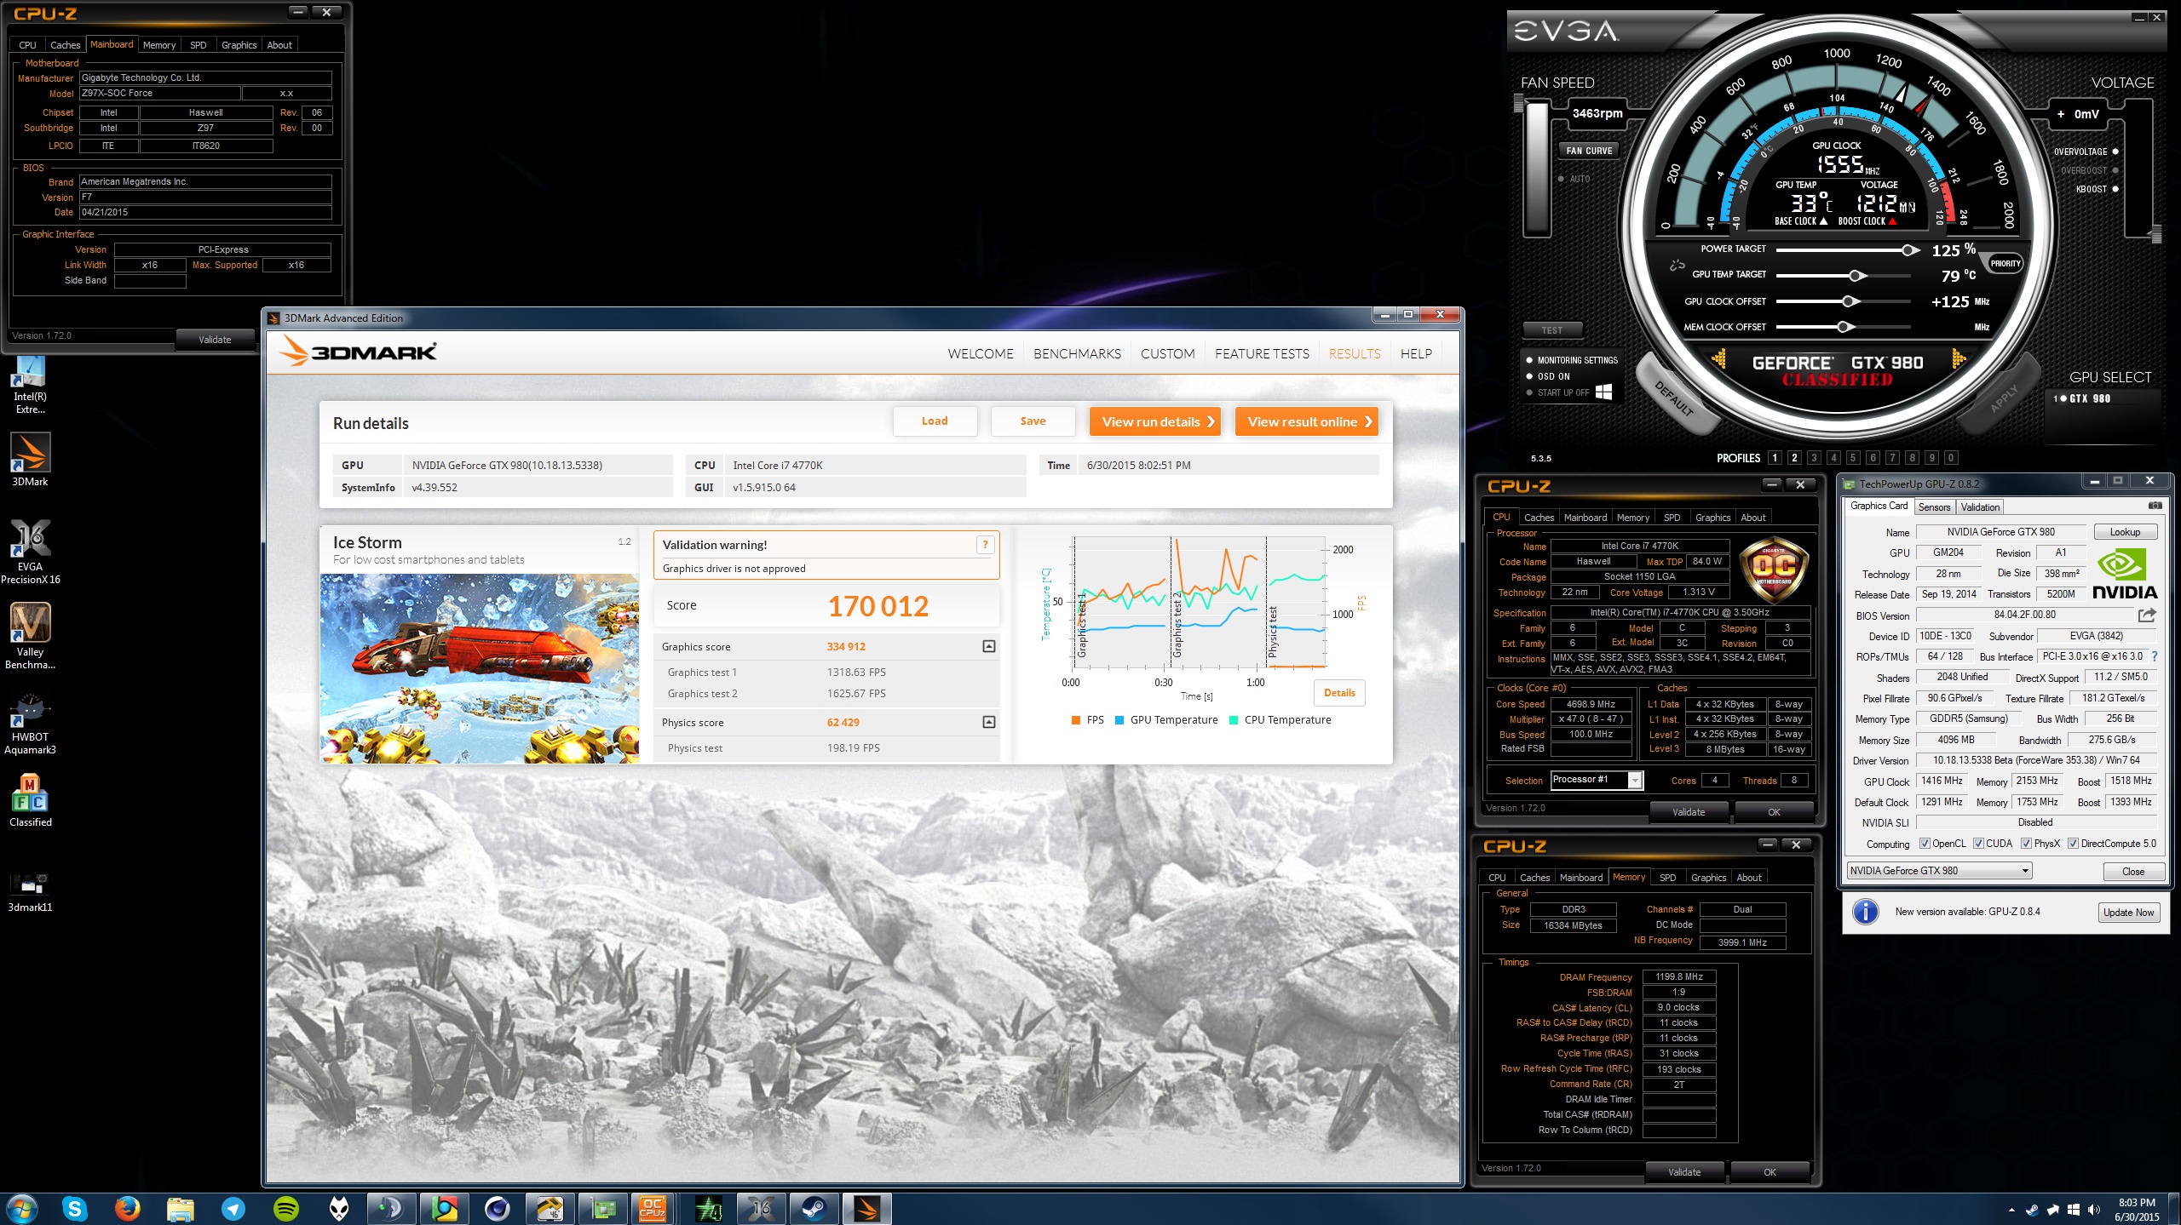Click the Fan Curve button
This screenshot has width=2181, height=1225.
pyautogui.click(x=1589, y=151)
